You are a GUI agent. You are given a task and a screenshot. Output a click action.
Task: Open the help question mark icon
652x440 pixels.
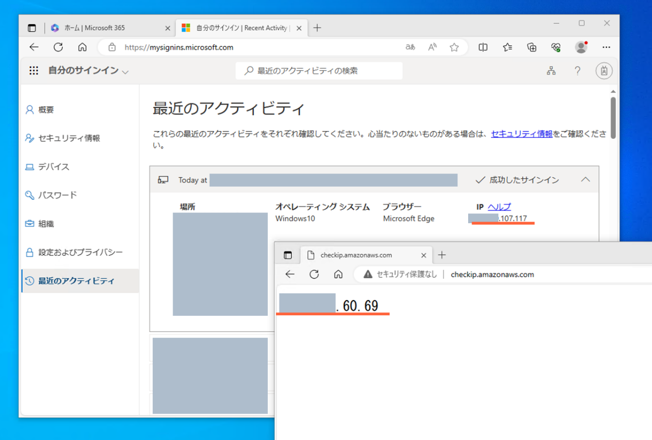[577, 71]
